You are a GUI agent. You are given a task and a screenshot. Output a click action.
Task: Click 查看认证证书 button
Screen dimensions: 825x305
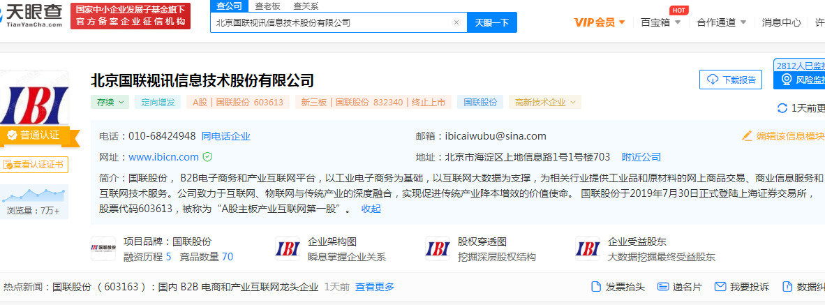34,165
